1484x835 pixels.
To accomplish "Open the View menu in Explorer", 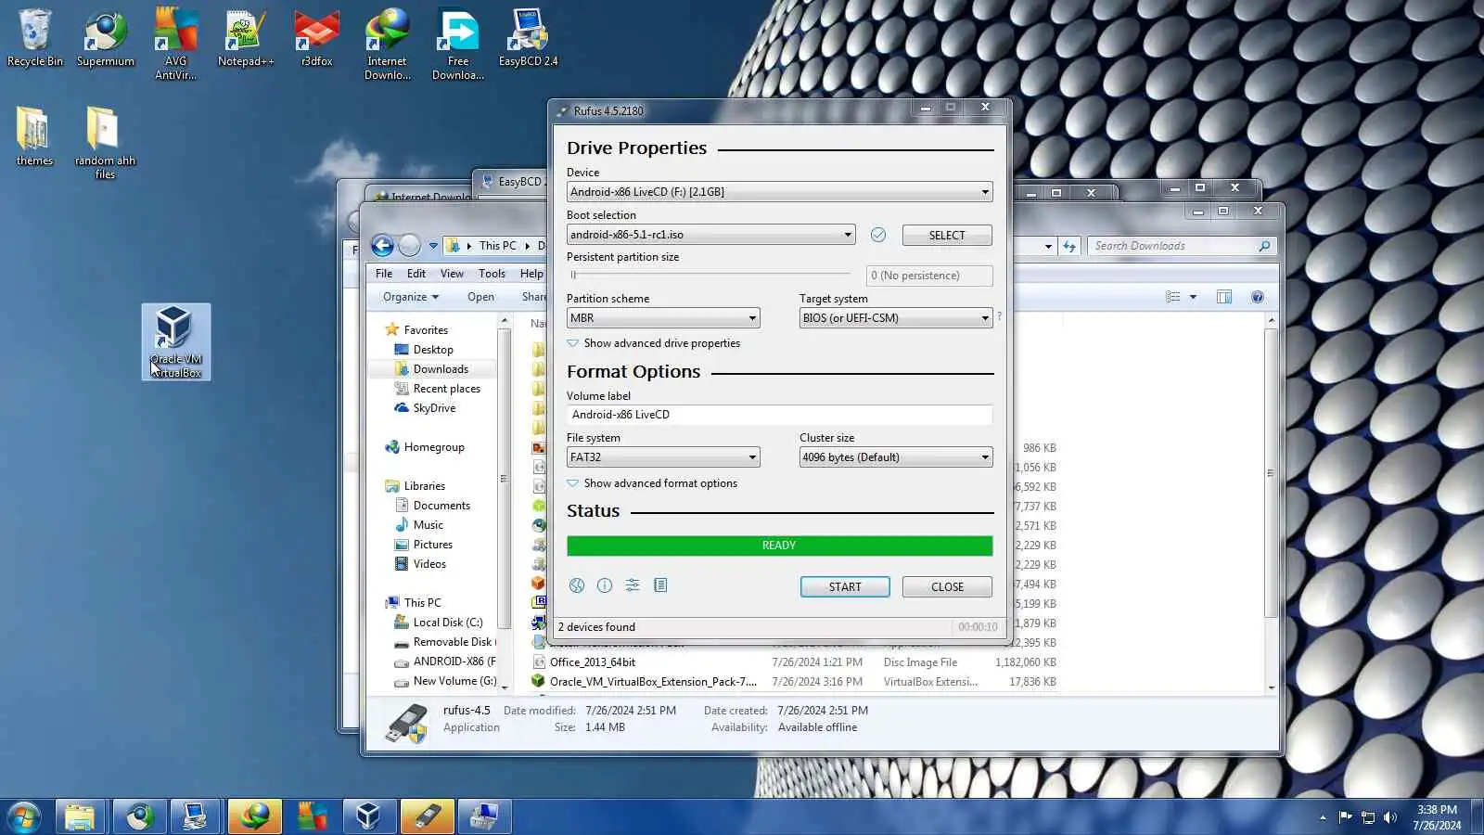I will (x=452, y=274).
